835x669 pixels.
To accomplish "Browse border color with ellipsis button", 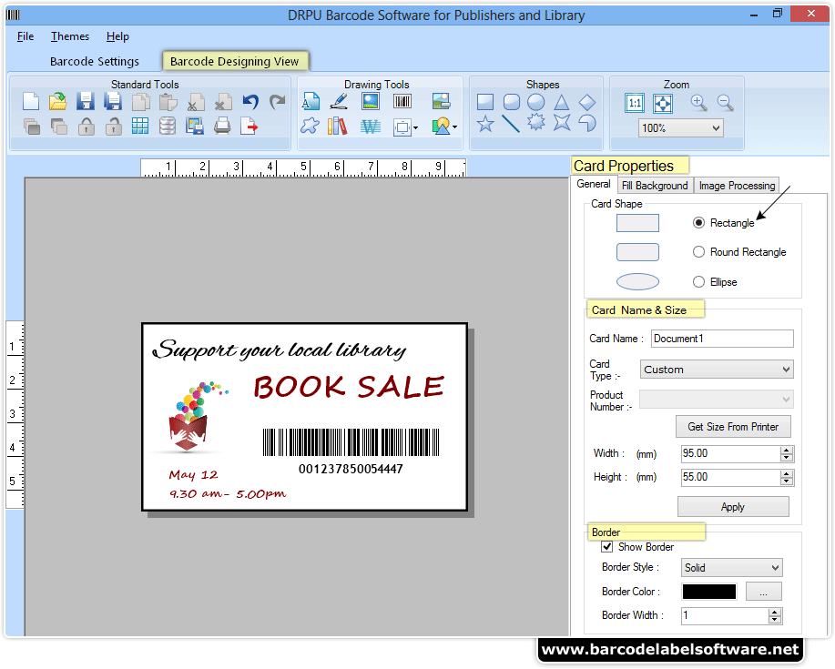I will 764,592.
